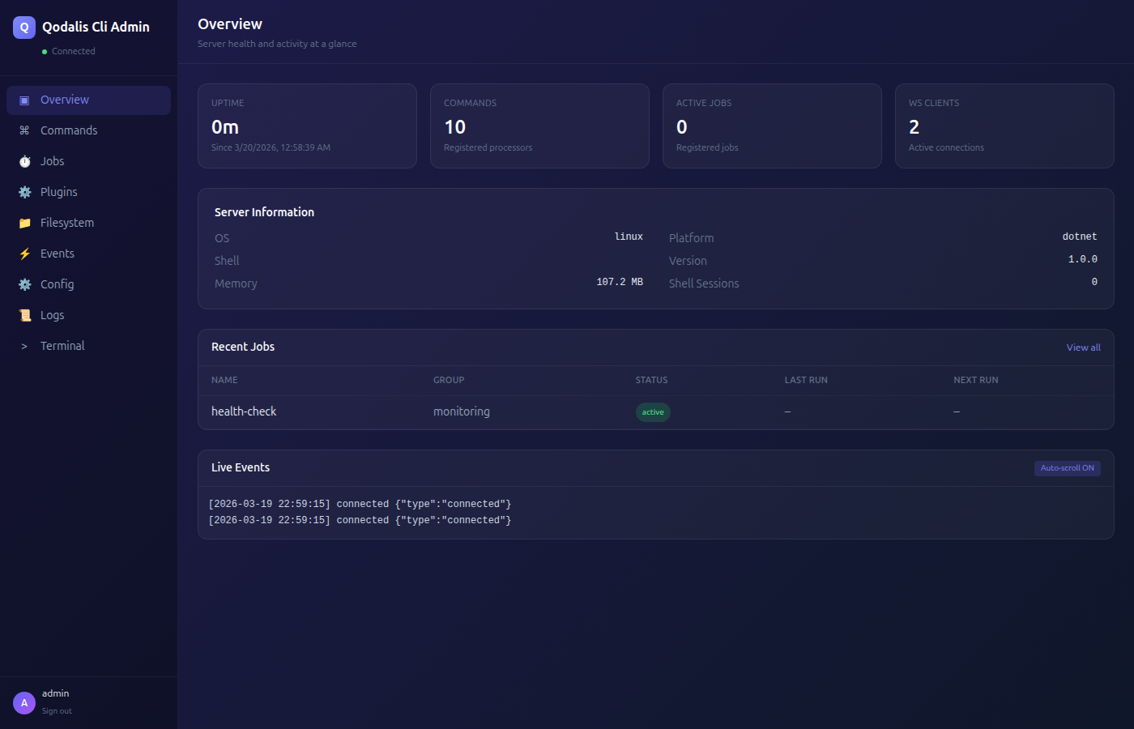Click the Jobs stopwatch icon
Viewport: 1134px width, 729px height.
(24, 161)
